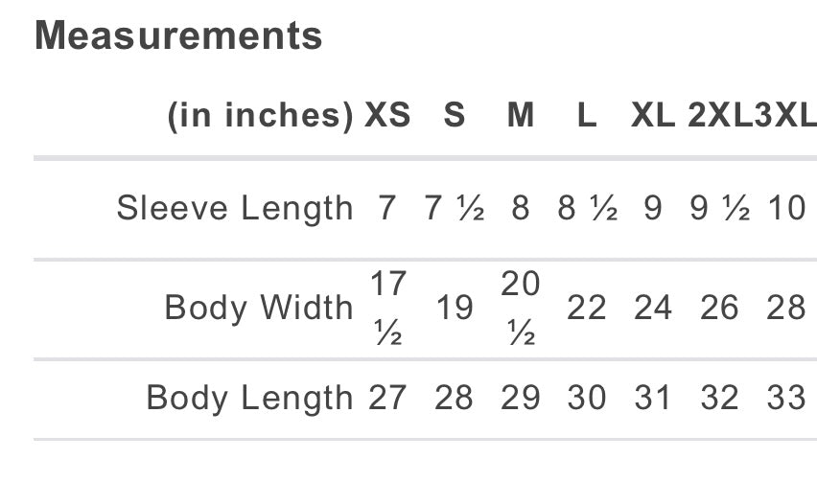The height and width of the screenshot is (482, 817).
Task: Select the 2XL size column header
Action: click(x=717, y=115)
